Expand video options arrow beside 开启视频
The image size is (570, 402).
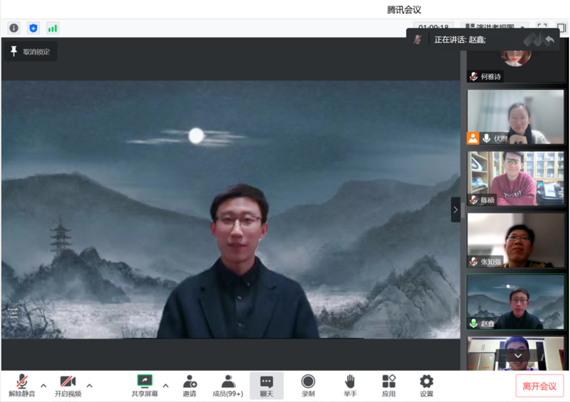[x=89, y=386]
